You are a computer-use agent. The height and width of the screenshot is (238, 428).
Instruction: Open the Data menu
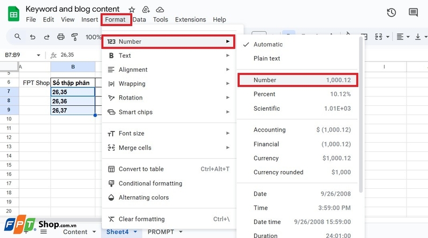tap(139, 20)
